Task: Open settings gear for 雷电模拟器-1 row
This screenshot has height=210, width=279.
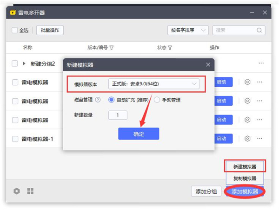Action: pyautogui.click(x=247, y=139)
